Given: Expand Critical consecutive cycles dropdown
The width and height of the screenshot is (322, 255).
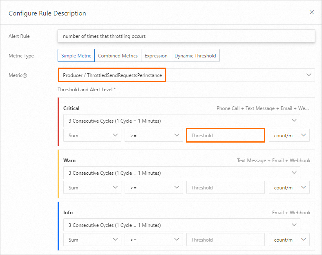Looking at the screenshot, I should click(181, 121).
